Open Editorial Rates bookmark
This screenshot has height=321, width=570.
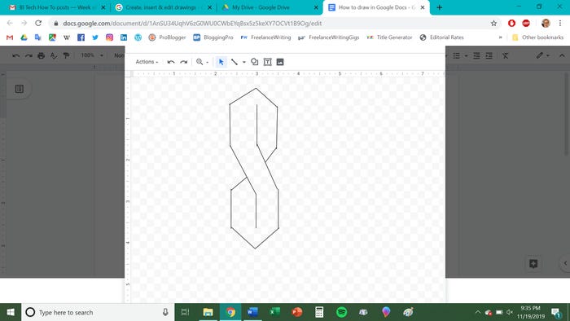coord(441,37)
